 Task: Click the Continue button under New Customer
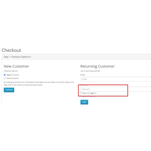pos(9,90)
